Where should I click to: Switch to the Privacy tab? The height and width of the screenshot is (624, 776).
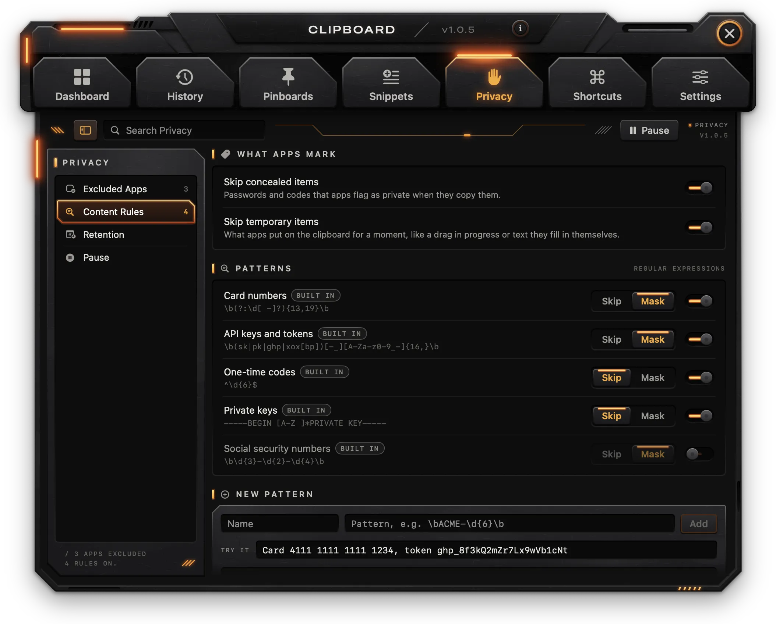click(x=494, y=83)
